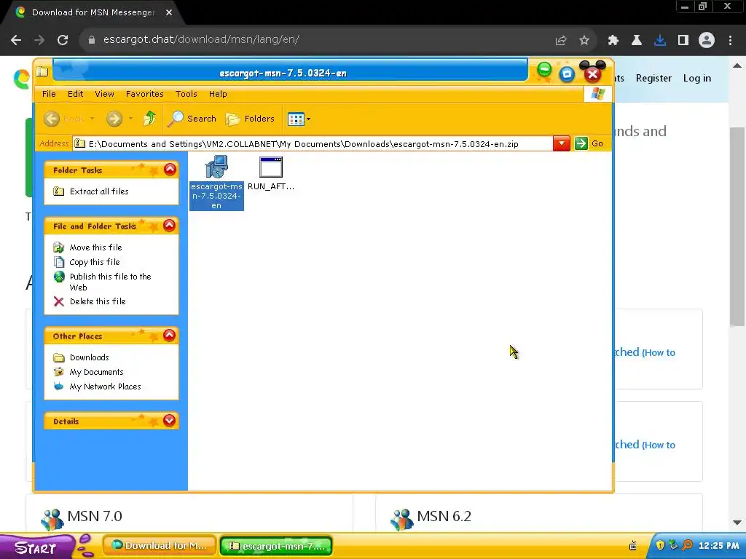Toggle the Folders pane button
Viewport: 746px width, 559px height.
click(251, 119)
